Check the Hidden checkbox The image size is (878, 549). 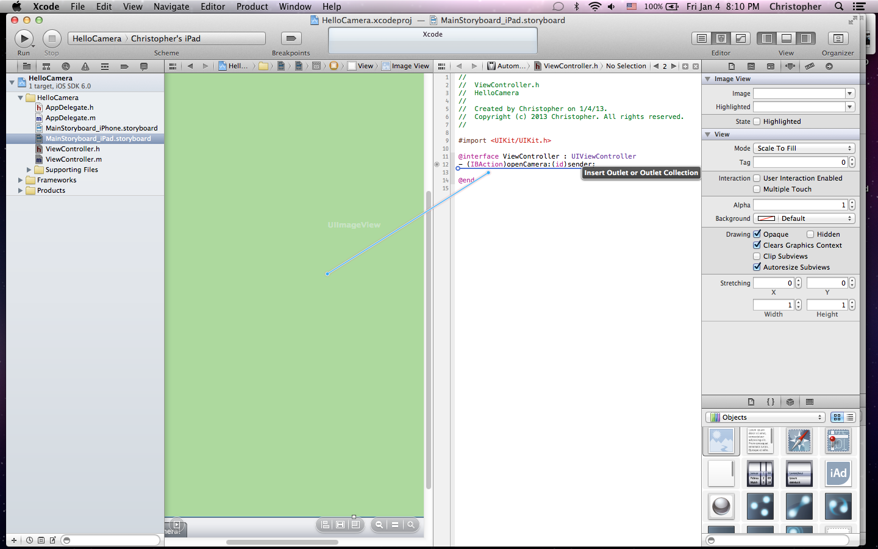pos(810,234)
